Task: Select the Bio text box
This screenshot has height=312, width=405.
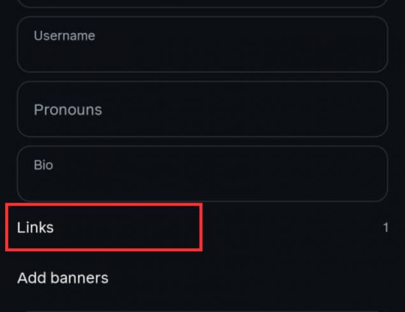Action: [x=202, y=174]
